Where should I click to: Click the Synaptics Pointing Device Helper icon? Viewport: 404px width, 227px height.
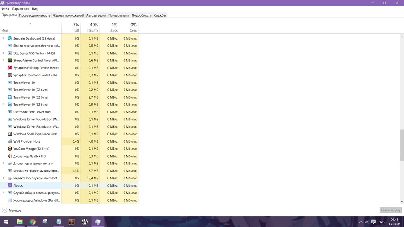point(10,68)
